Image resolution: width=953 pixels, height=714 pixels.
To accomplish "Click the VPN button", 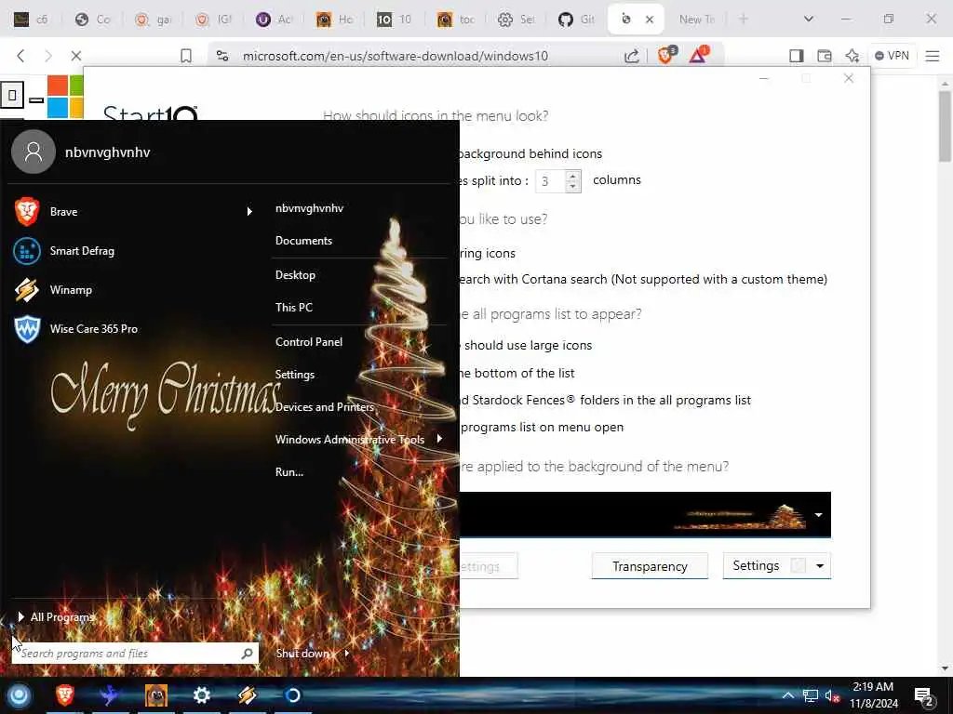I will (892, 56).
